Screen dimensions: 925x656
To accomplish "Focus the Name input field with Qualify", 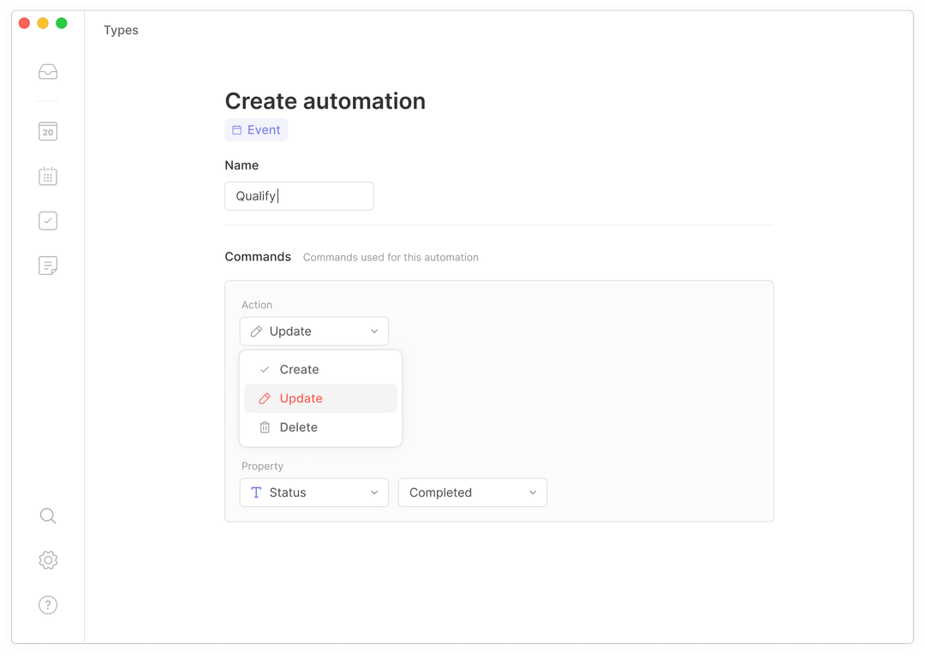I will tap(299, 196).
